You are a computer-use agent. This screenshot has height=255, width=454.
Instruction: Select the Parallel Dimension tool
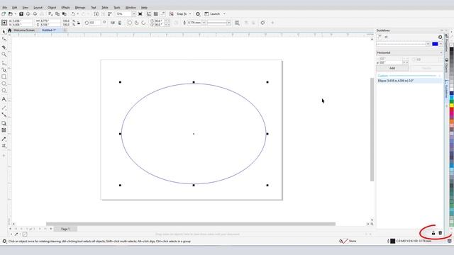tap(4, 108)
